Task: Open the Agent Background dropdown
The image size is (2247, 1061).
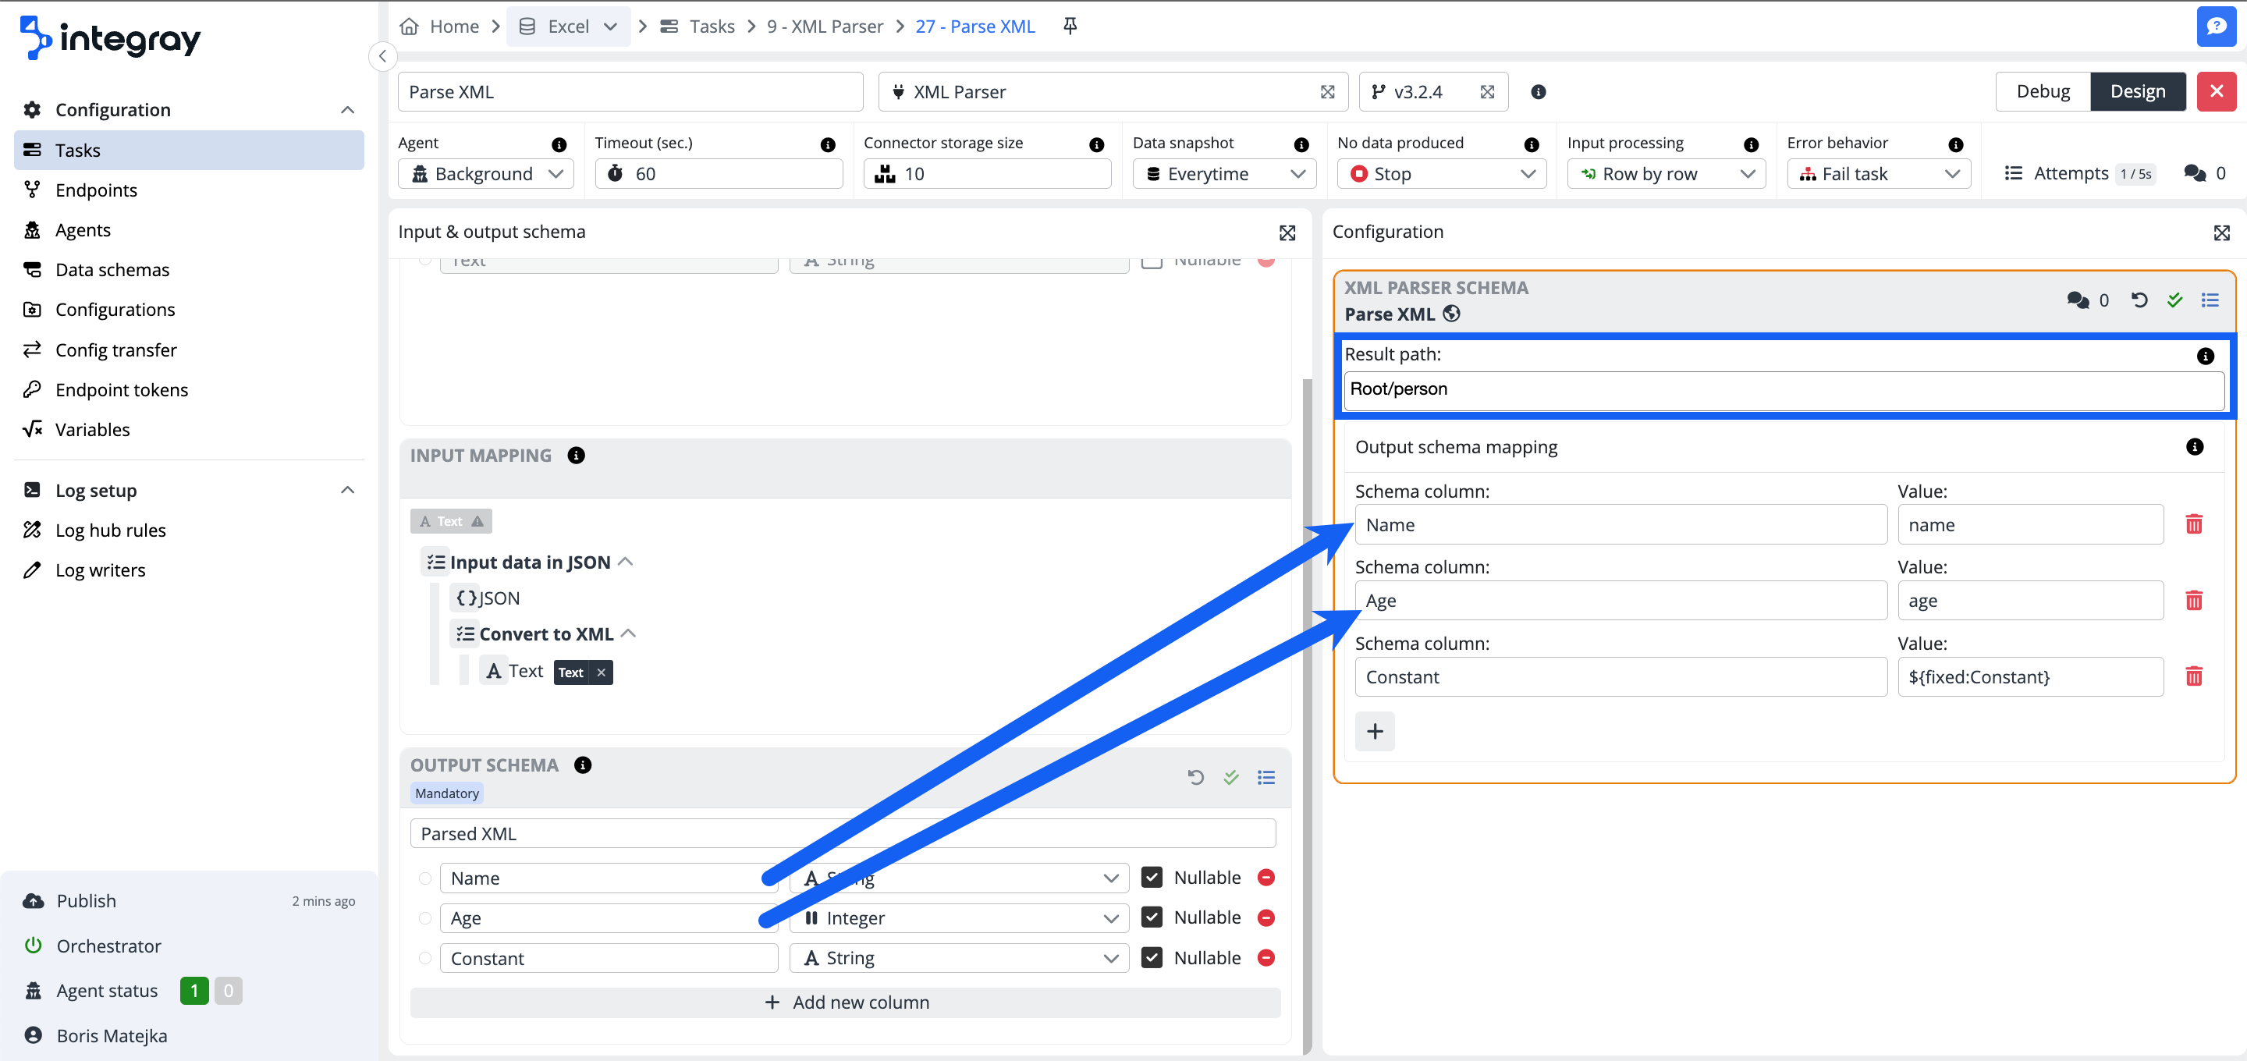Action: coord(486,174)
